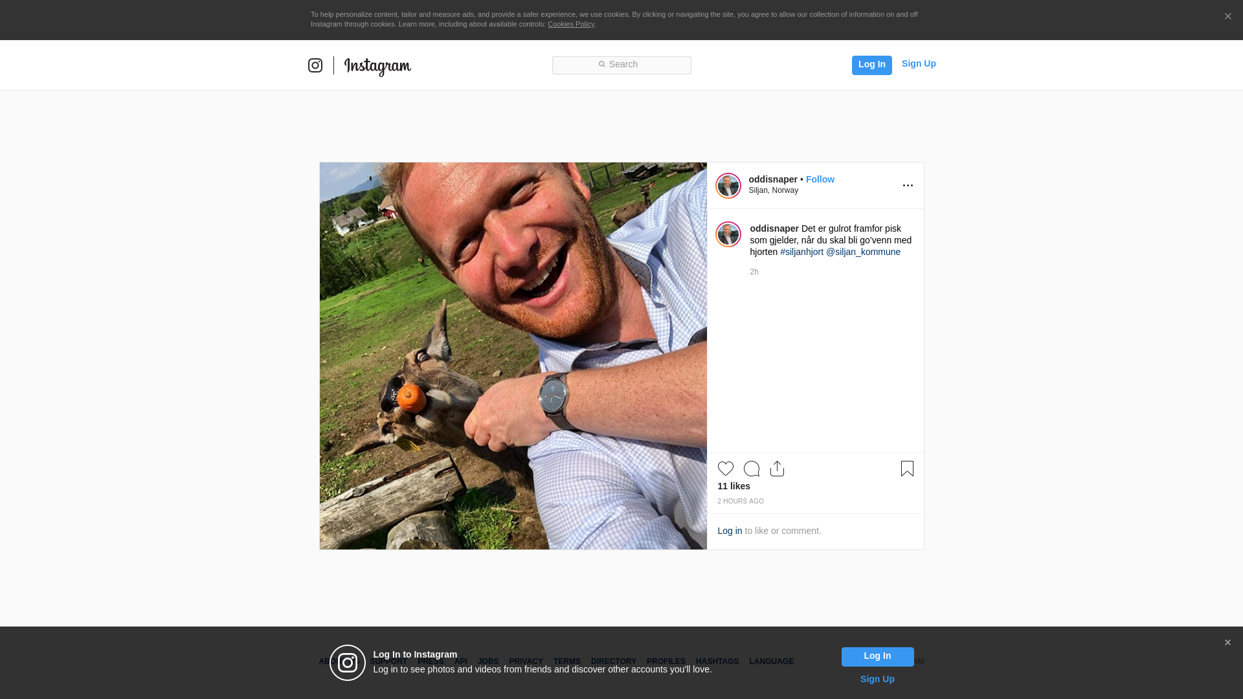Screen dimensions: 1243x699
Task: Focus the Search input field
Action: coord(621,65)
